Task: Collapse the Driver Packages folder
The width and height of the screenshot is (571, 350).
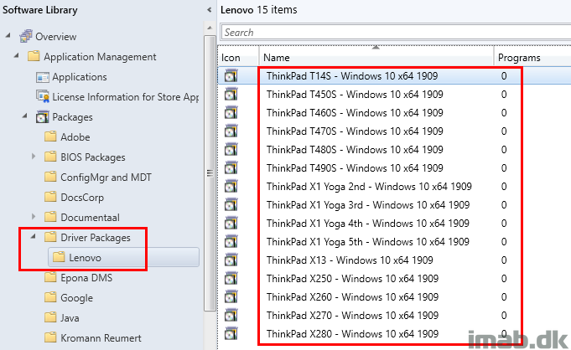Action: pyautogui.click(x=34, y=237)
